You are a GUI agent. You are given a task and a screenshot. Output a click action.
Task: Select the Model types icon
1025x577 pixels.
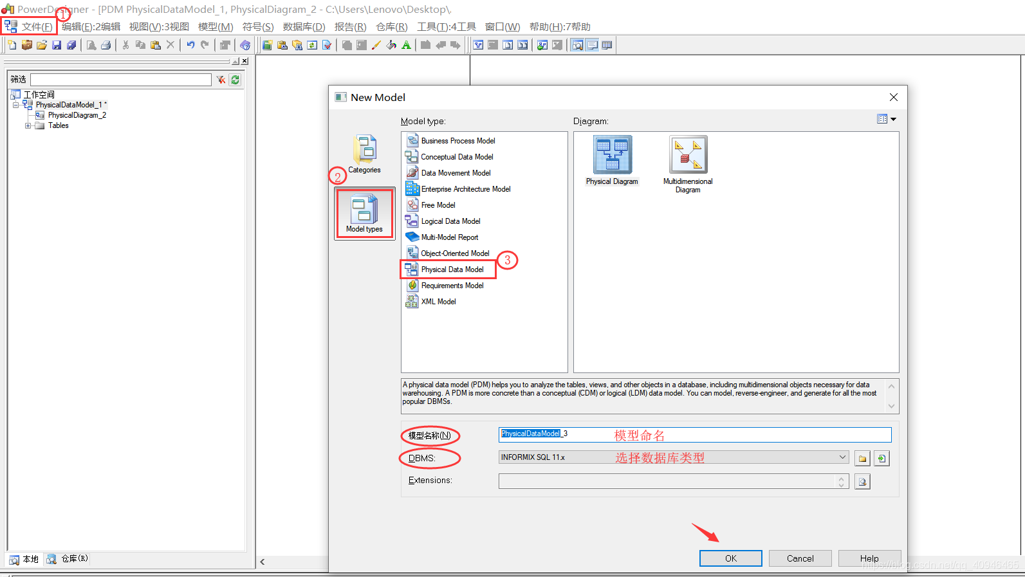[x=364, y=214]
